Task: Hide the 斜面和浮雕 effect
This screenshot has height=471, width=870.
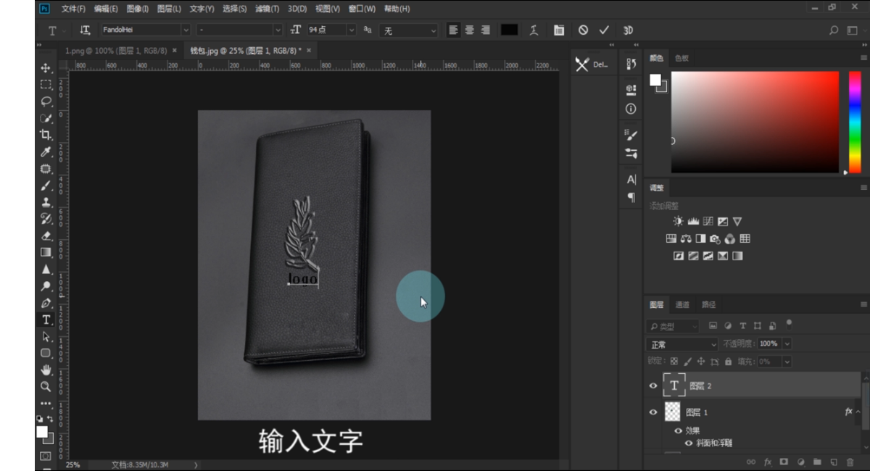Action: [689, 443]
